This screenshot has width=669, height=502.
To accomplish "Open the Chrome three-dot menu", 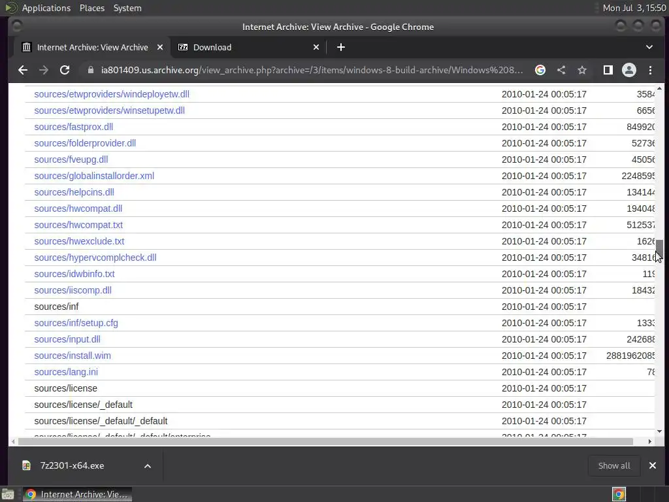I will 650,70.
